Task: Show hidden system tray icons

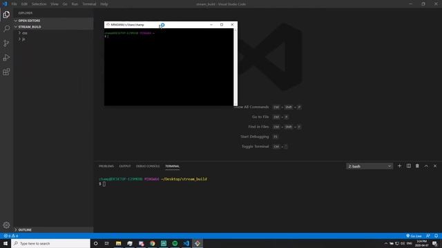Action: (386, 243)
